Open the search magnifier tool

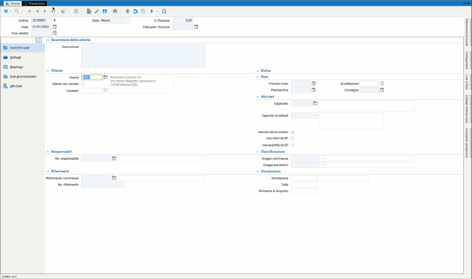click(17, 11)
